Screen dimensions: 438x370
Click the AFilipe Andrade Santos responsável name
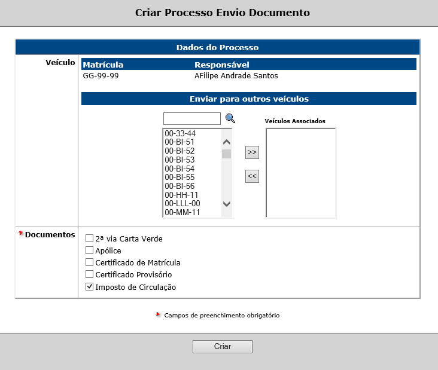(x=236, y=76)
